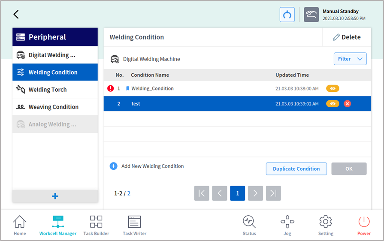Click the back arrow icon
384x241 pixels.
point(16,14)
